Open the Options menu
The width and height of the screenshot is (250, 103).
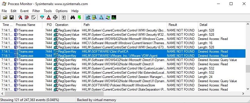[x=62, y=11]
